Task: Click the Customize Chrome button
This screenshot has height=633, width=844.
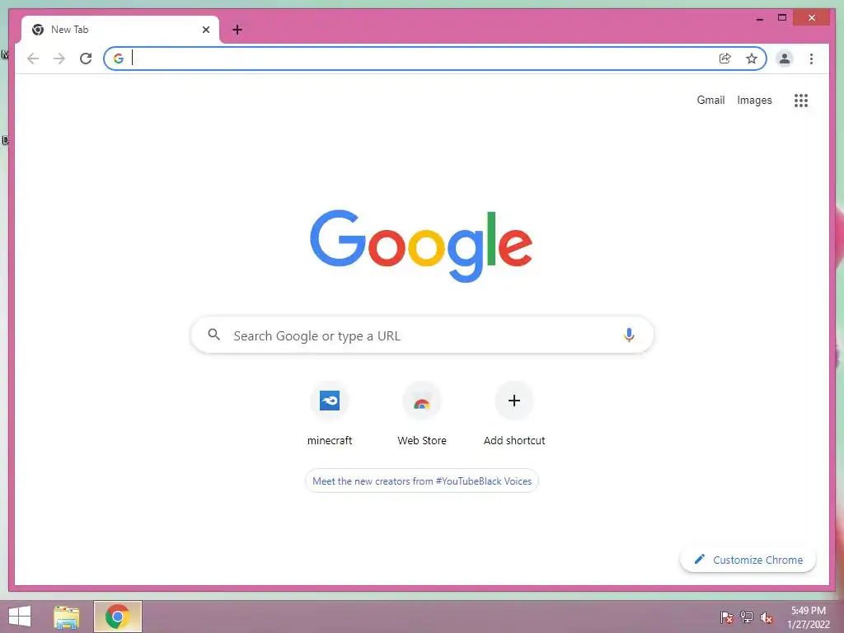Action: coord(748,560)
